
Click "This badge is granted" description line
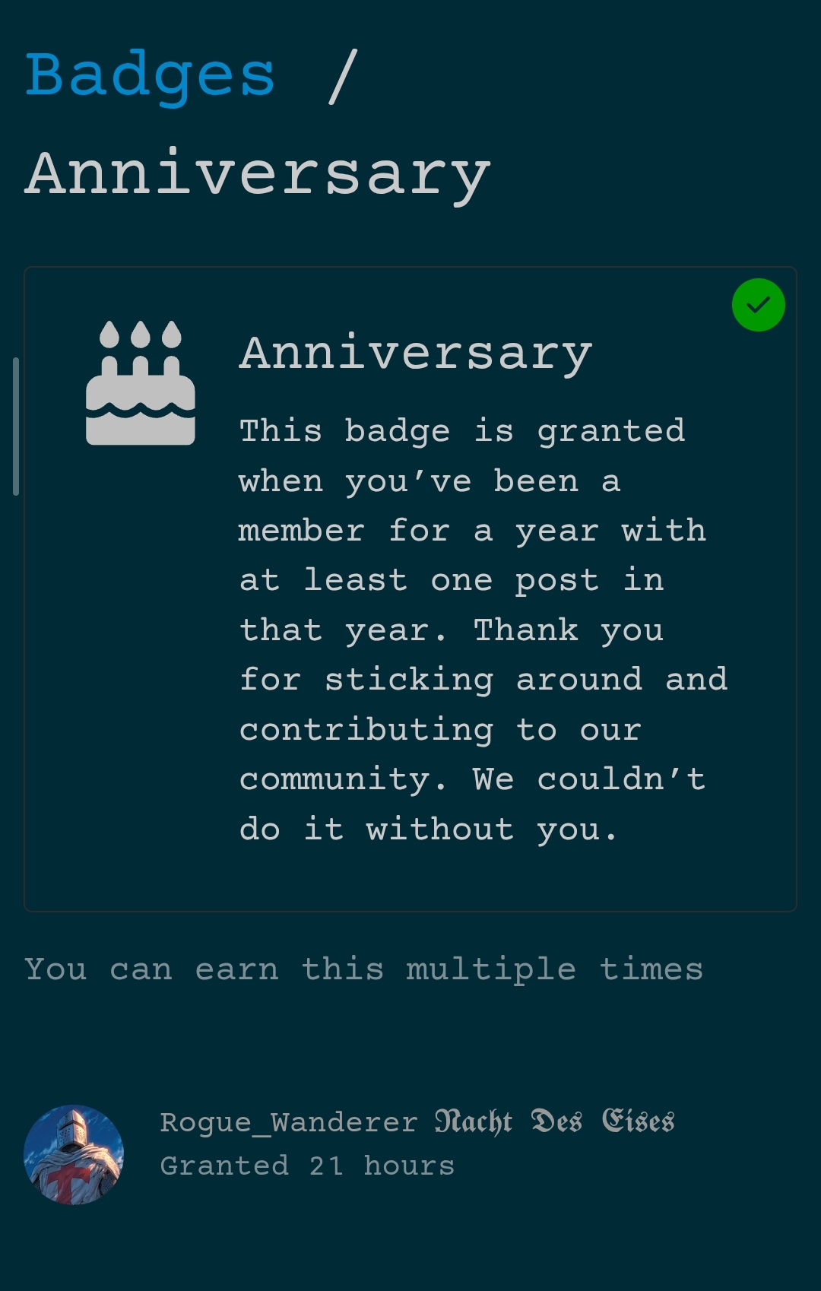coord(461,431)
